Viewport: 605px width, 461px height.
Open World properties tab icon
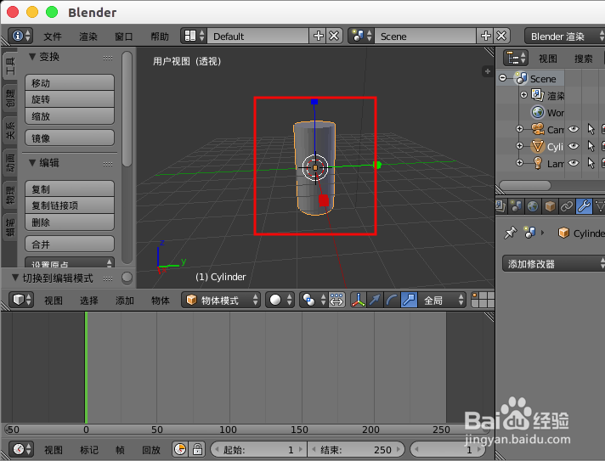533,206
